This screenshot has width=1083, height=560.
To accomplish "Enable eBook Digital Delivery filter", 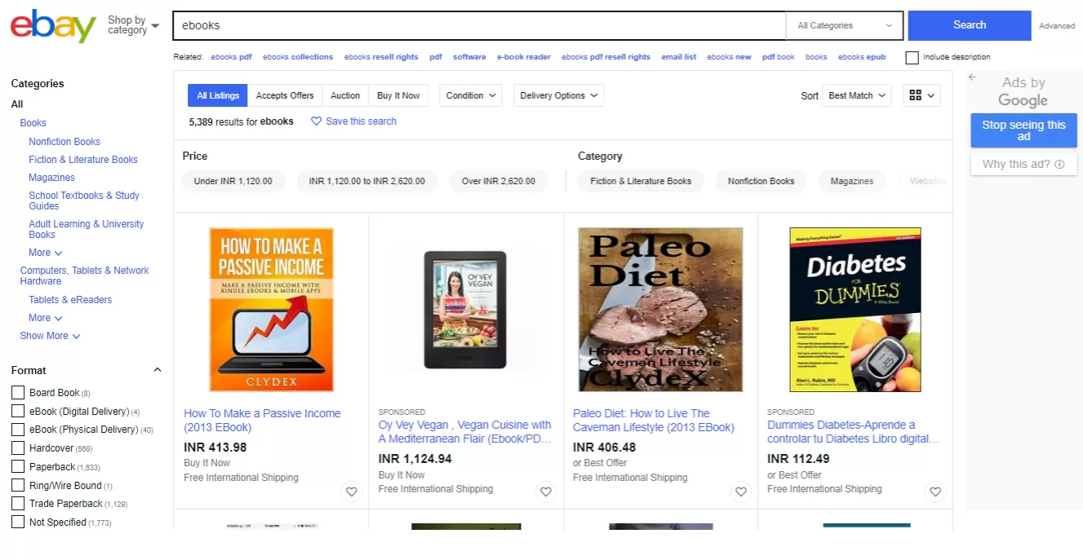I will [x=17, y=411].
